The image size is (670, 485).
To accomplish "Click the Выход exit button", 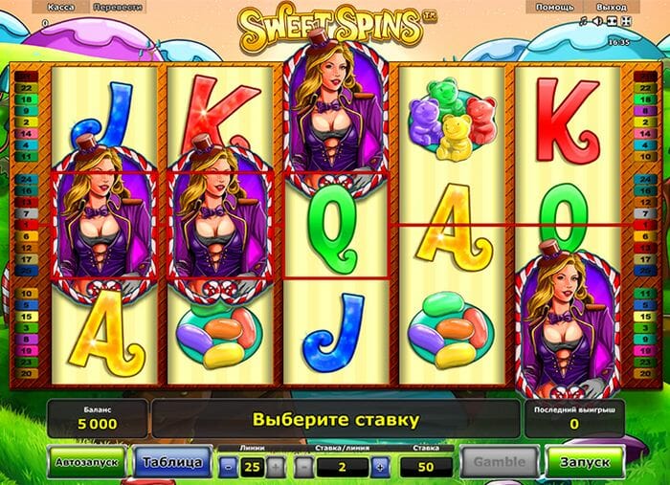I will click(x=611, y=8).
